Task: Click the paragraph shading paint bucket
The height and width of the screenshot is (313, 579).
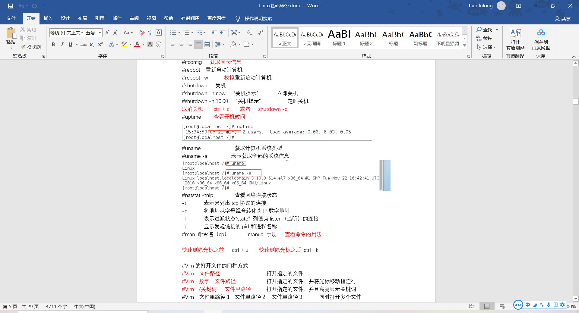Action: [x=233, y=44]
